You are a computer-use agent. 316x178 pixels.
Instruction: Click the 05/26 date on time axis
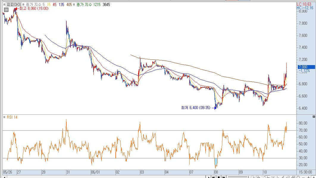7,172
